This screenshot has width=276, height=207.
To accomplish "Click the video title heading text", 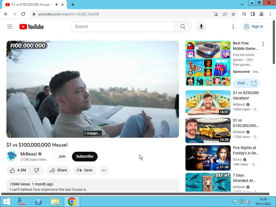I will (37, 145).
